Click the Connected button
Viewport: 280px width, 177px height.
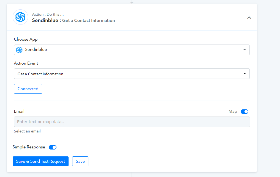click(x=28, y=89)
